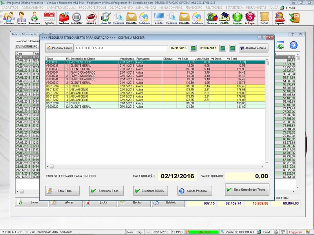Open the PLACAS car icon
The width and height of the screenshot is (314, 235).
pos(91,18)
